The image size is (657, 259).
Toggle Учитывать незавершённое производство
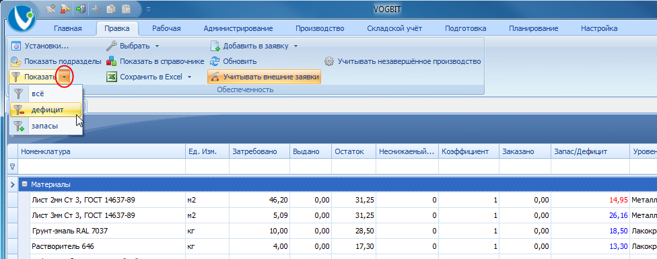coord(403,61)
